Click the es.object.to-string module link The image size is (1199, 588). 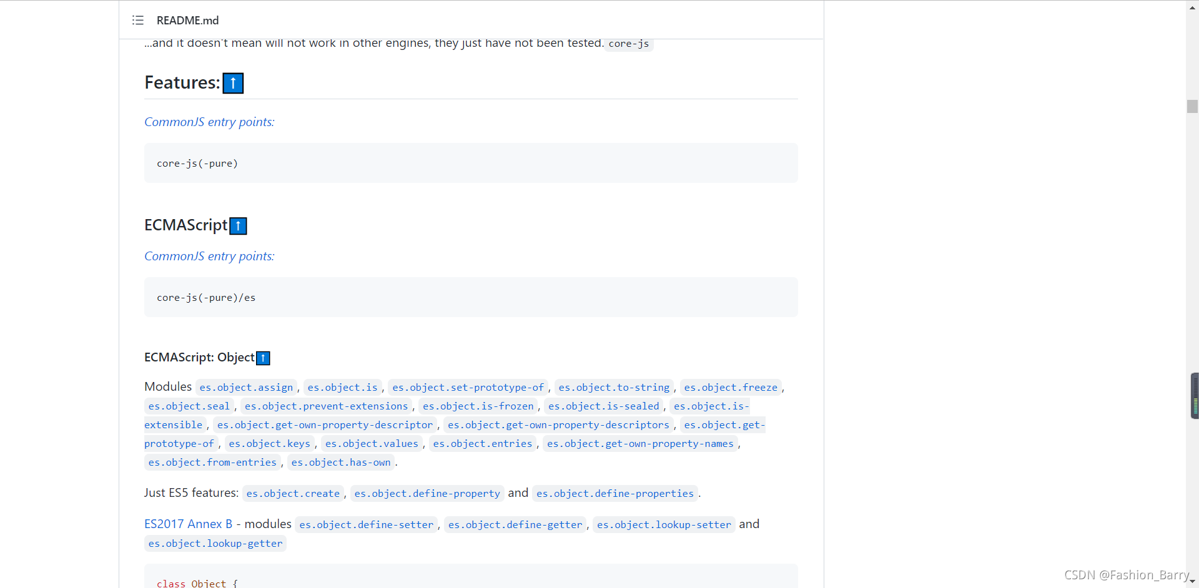[x=614, y=388]
